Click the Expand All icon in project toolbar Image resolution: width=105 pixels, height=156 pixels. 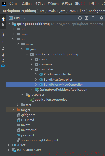click(87, 18)
